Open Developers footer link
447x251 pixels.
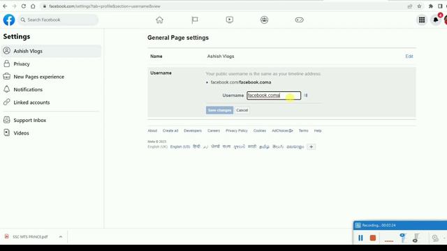coord(193,130)
